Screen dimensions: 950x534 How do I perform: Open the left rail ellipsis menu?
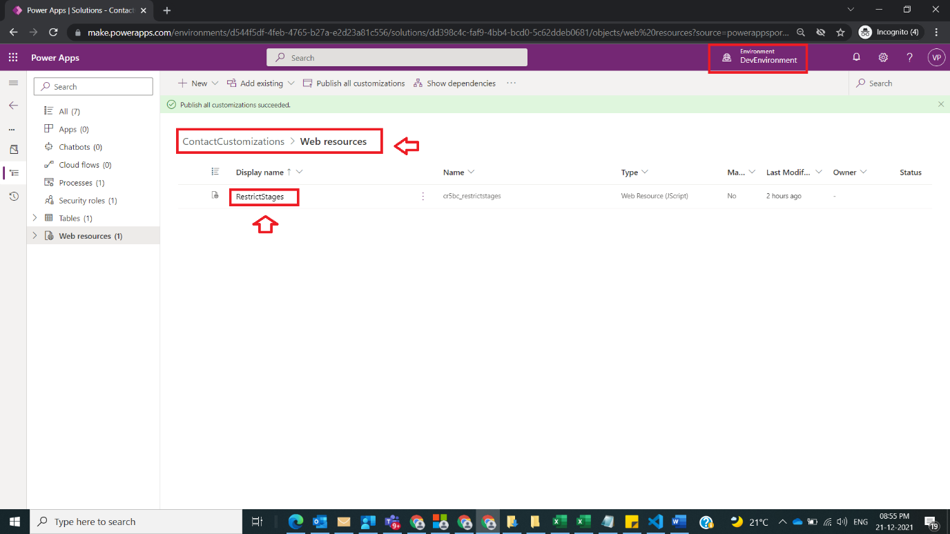coord(12,129)
